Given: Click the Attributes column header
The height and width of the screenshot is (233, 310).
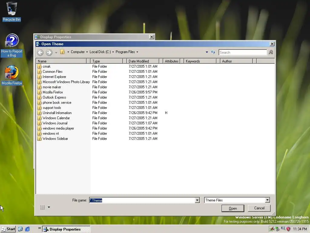Looking at the screenshot, I should pos(171,61).
